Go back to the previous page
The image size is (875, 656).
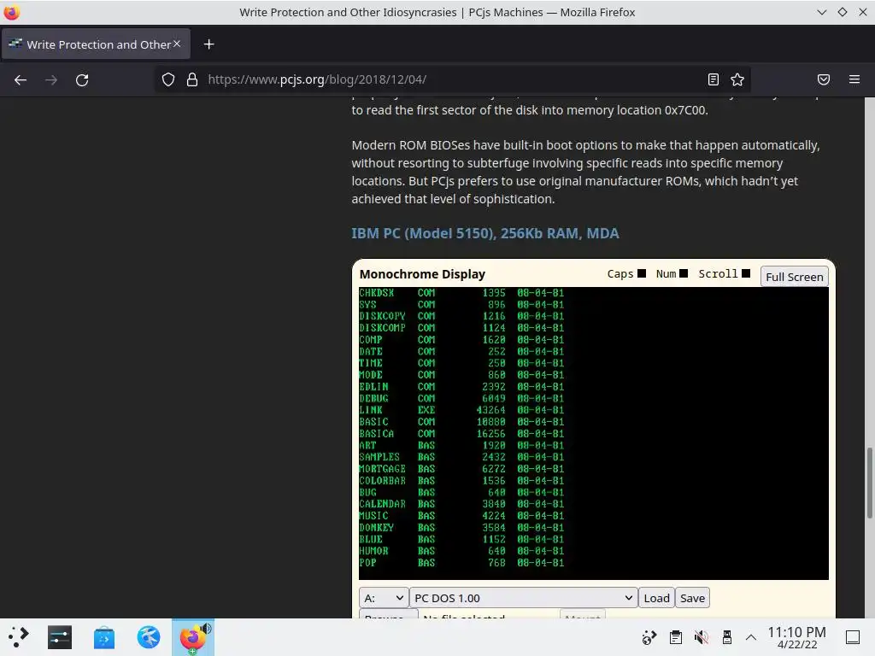21,79
